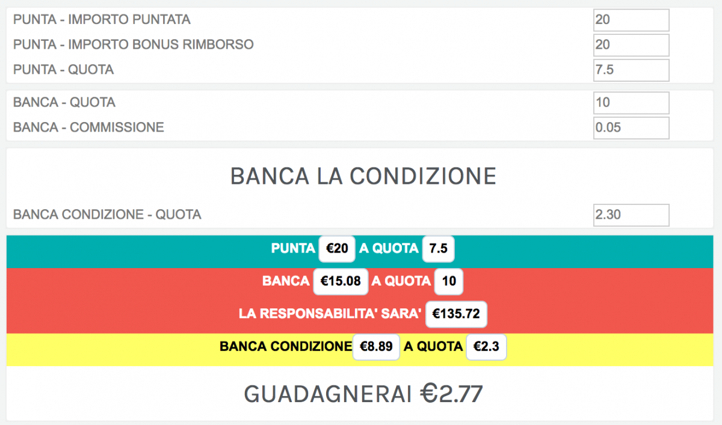Click the €20 punta amount badge
The height and width of the screenshot is (425, 722).
pos(337,249)
